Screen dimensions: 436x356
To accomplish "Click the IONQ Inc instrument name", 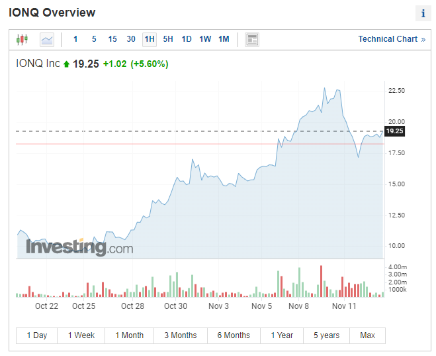I will tap(38, 64).
